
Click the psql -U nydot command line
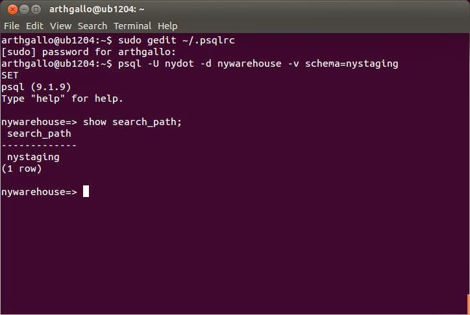coord(256,64)
